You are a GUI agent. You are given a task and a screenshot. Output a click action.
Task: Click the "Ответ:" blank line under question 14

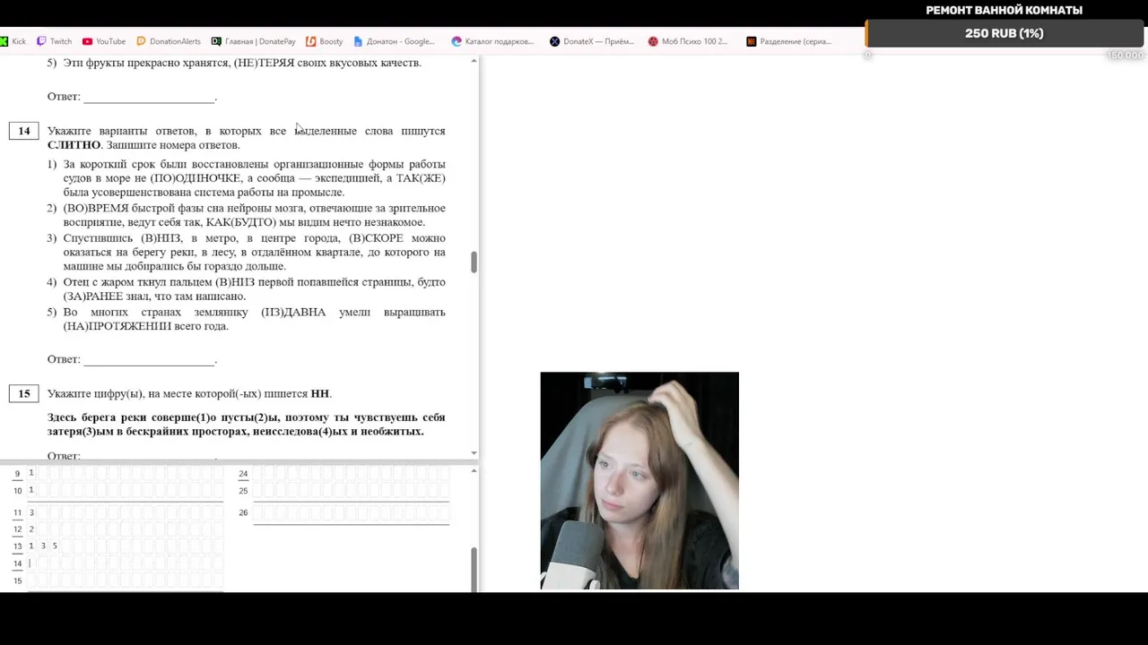tap(149, 360)
